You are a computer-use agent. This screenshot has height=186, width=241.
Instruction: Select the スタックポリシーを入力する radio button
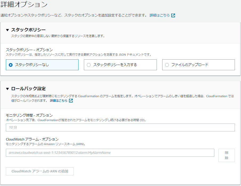[x=88, y=65]
